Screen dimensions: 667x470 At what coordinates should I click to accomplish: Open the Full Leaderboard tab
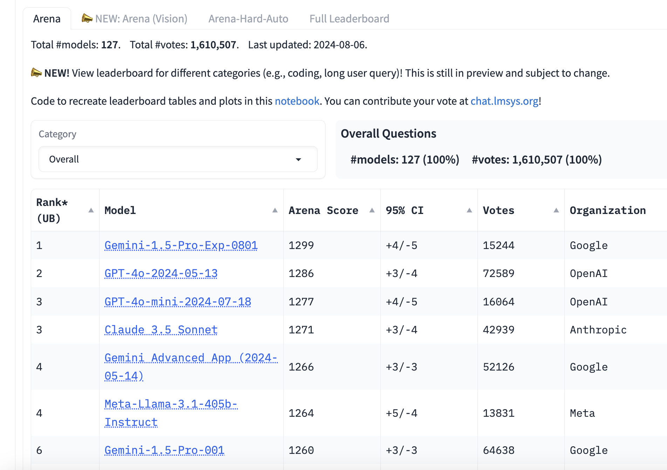click(x=349, y=19)
